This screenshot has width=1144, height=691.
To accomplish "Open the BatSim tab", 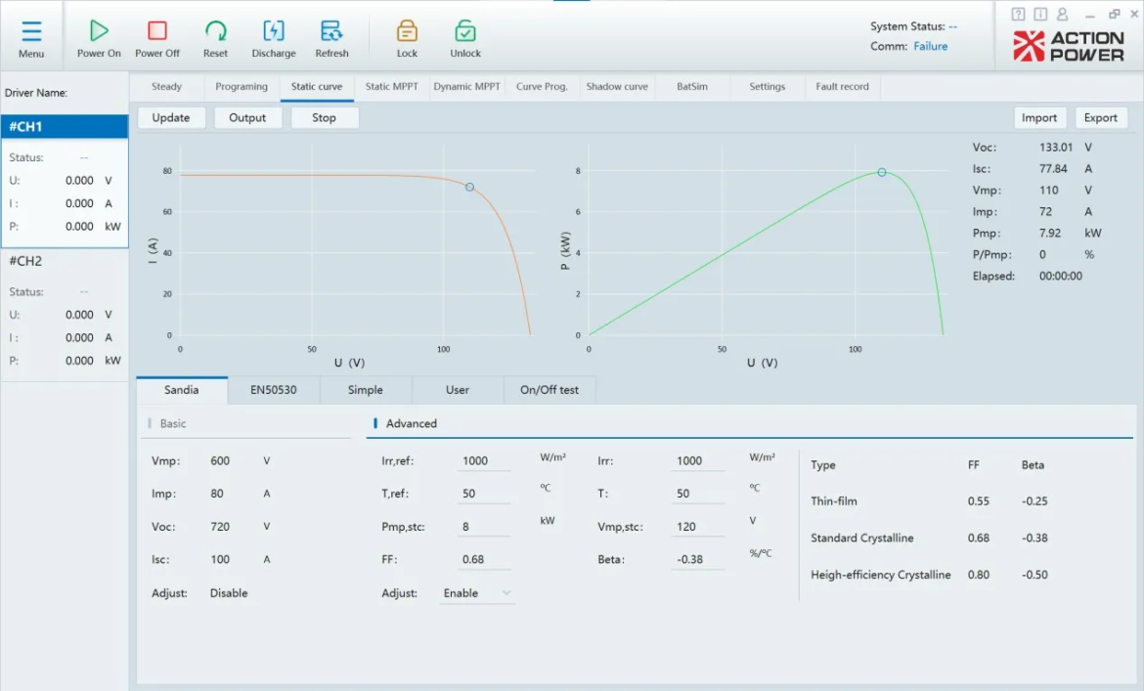I will [692, 86].
